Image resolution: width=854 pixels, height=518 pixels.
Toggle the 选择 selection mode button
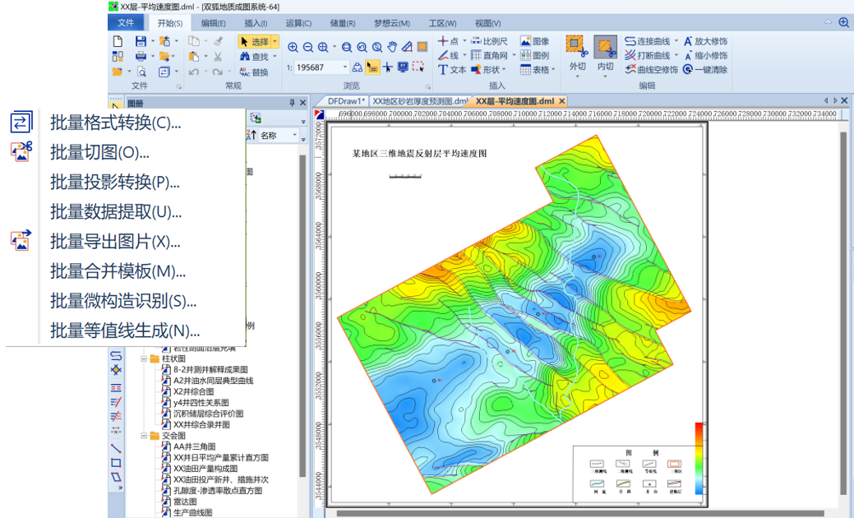pos(254,41)
